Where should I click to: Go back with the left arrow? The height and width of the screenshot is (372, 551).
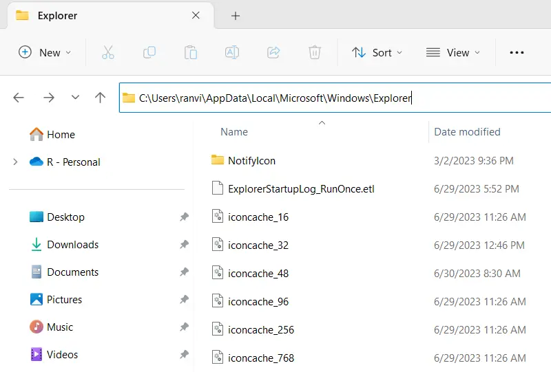19,98
